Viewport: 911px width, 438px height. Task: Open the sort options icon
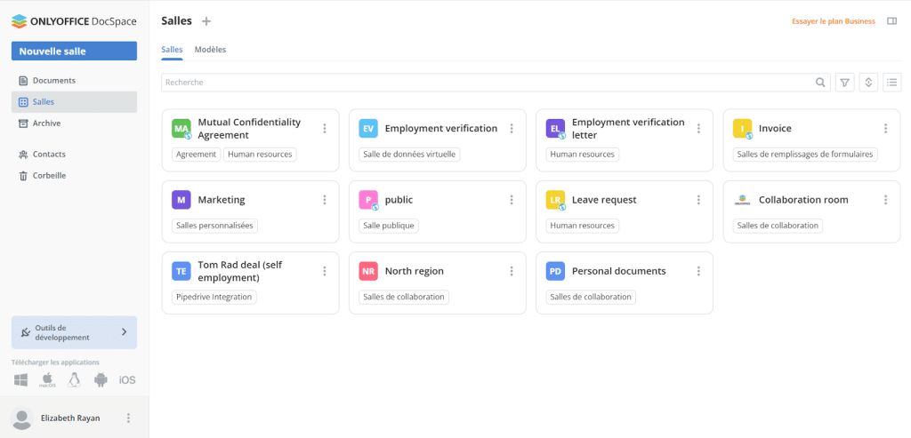pos(869,83)
